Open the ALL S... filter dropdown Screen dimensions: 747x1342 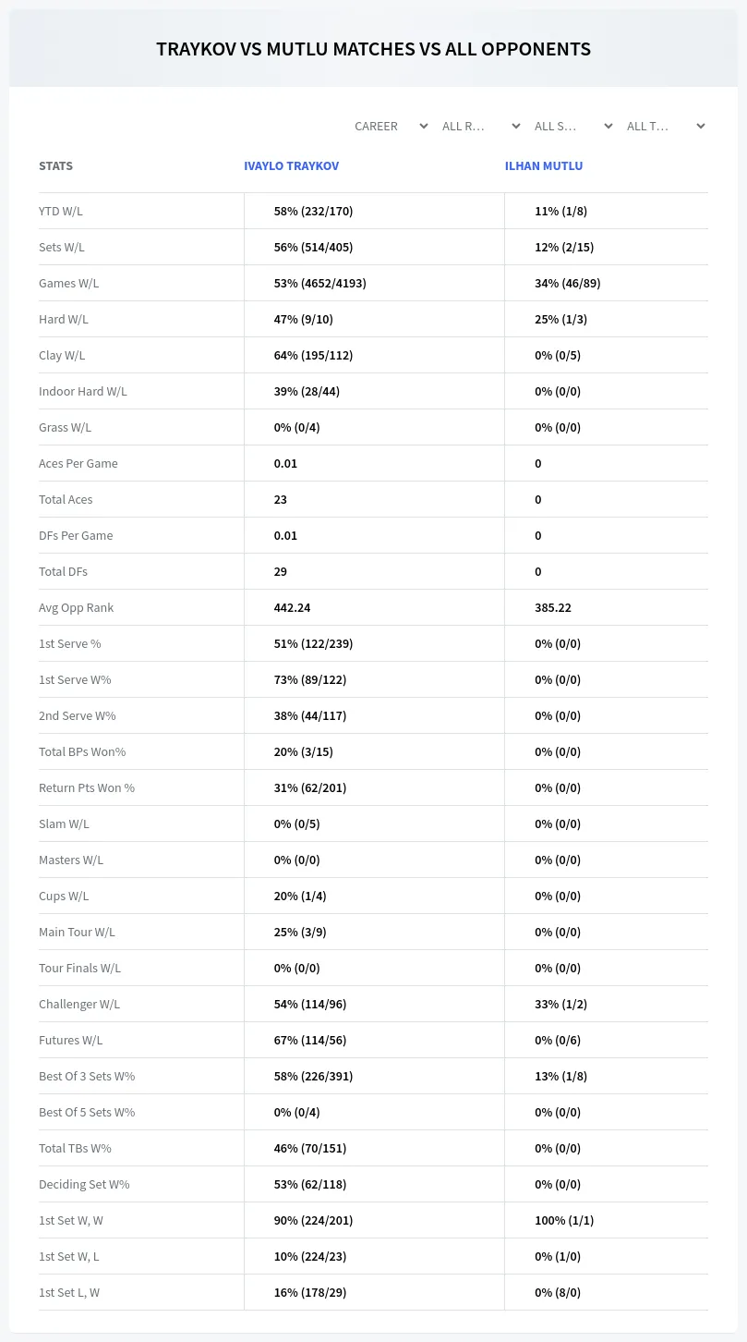(573, 126)
